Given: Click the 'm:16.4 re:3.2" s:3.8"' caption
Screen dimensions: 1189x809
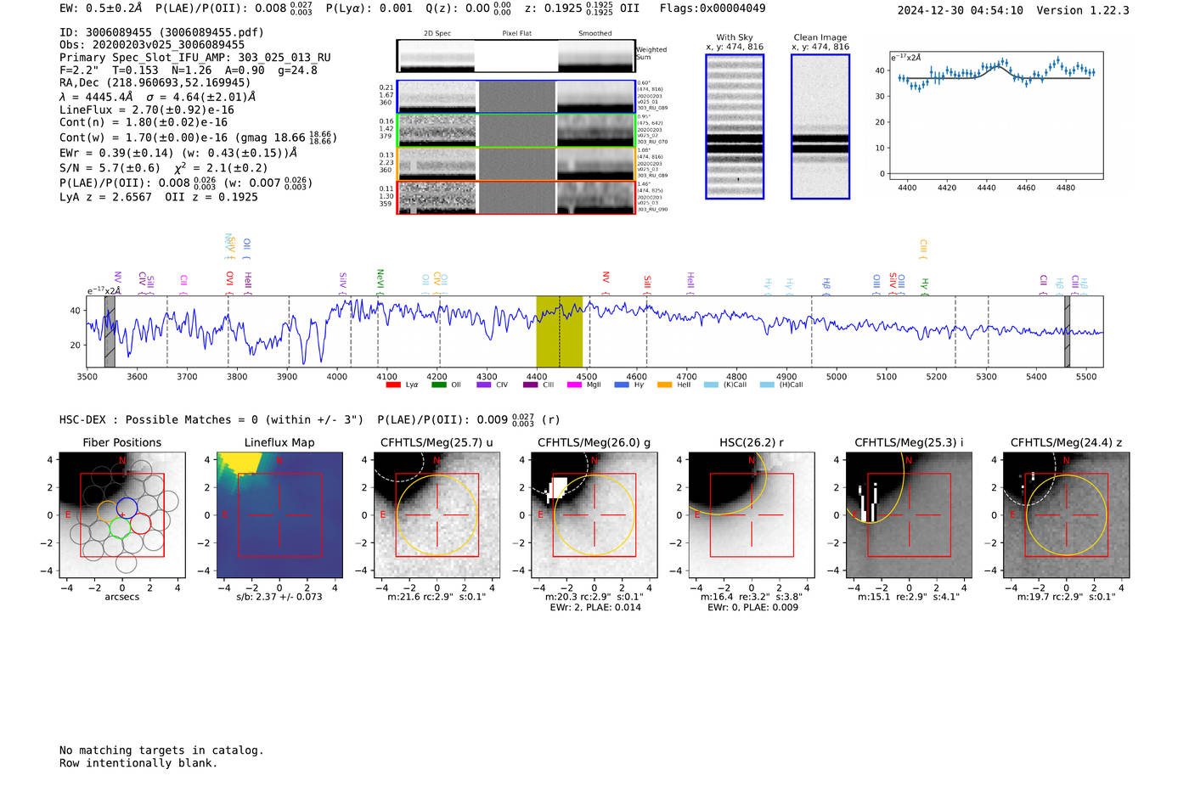Looking at the screenshot, I should [x=751, y=597].
